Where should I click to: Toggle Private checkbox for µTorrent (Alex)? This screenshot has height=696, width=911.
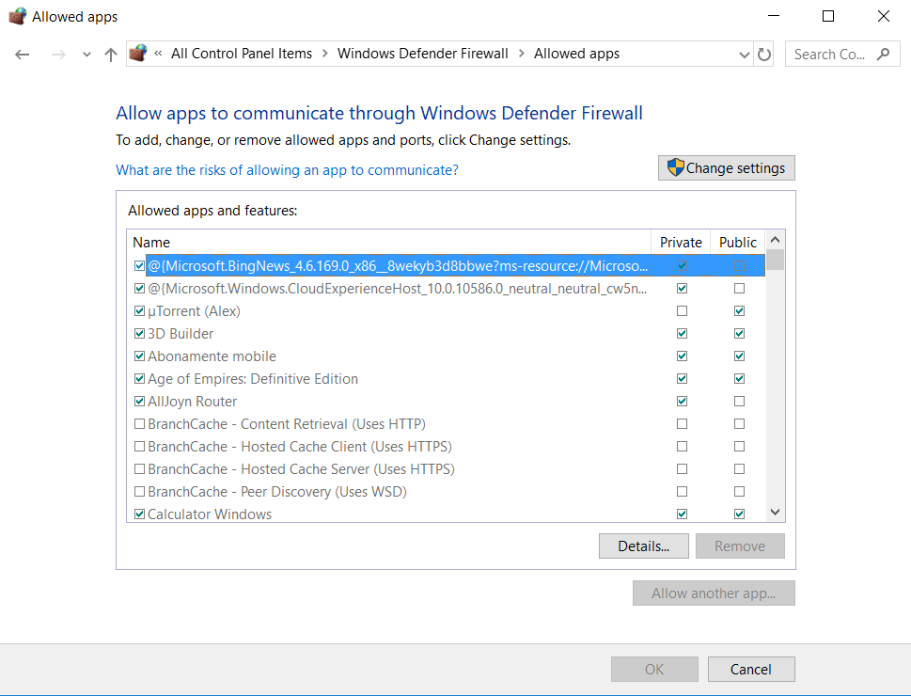pos(683,310)
